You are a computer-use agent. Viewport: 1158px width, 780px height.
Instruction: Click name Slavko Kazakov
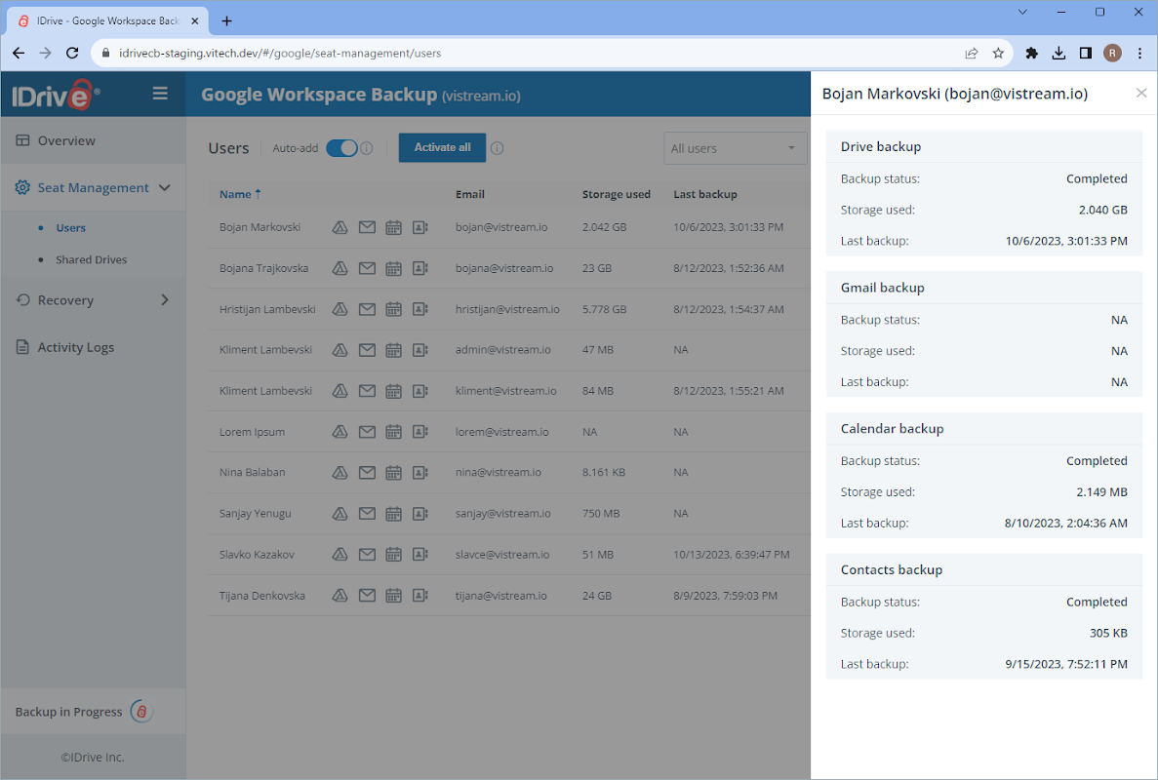point(257,554)
